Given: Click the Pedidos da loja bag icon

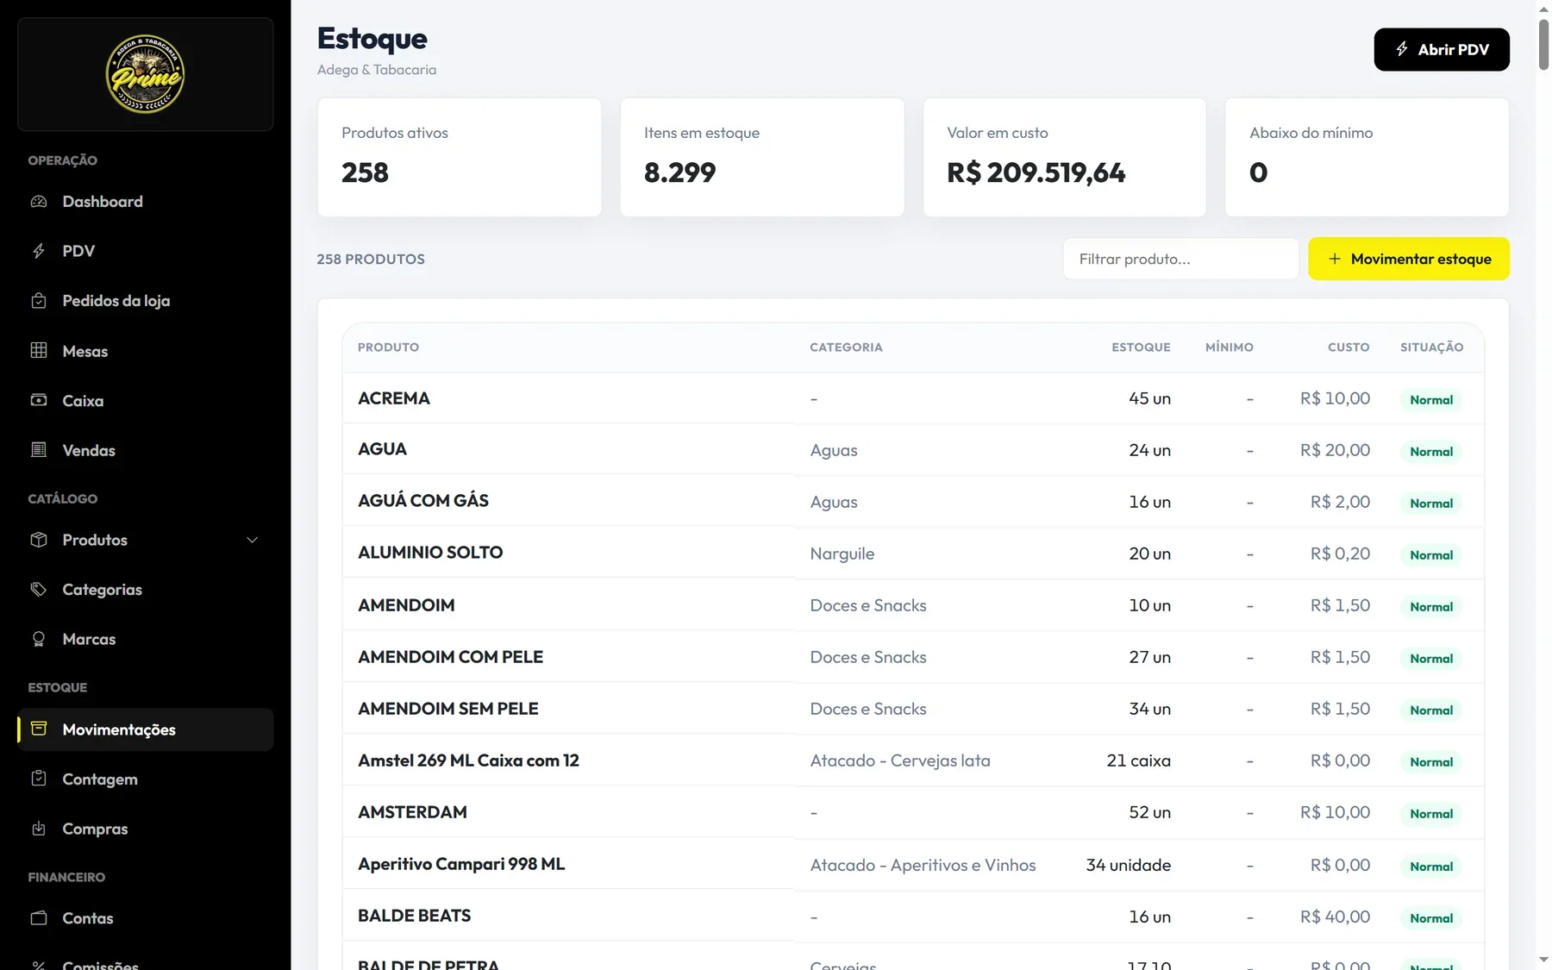Looking at the screenshot, I should point(39,301).
